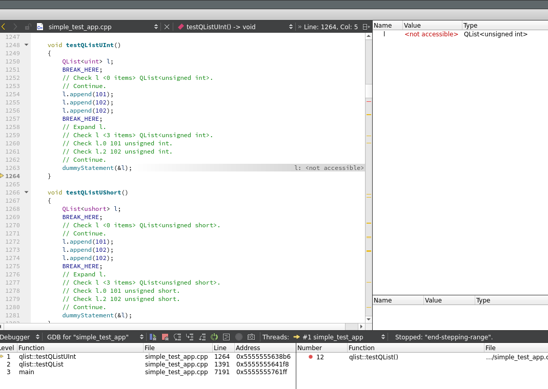The image size is (548, 389).
Task: Select the qlist::testQList stack frame
Action: click(41, 364)
